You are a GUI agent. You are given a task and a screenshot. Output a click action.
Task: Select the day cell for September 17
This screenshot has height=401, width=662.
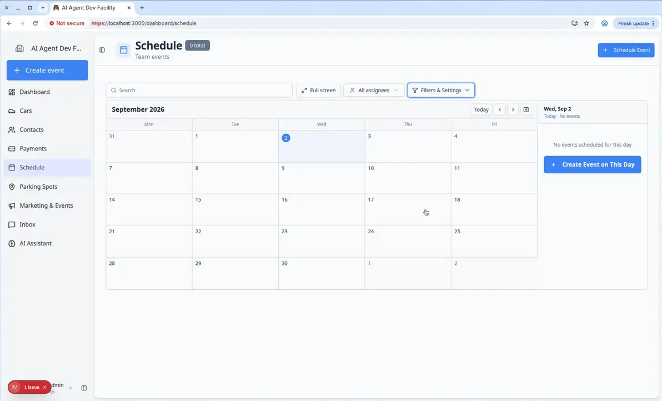(408, 210)
